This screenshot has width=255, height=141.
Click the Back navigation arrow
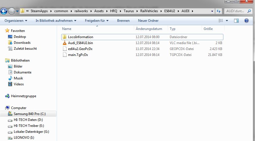pyautogui.click(x=4, y=11)
